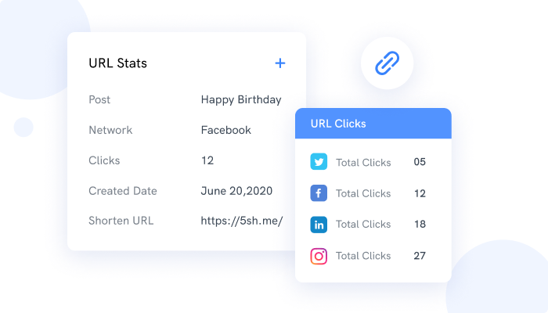
Task: Click the Instagram row Total Clicks label
Action: pyautogui.click(x=363, y=256)
